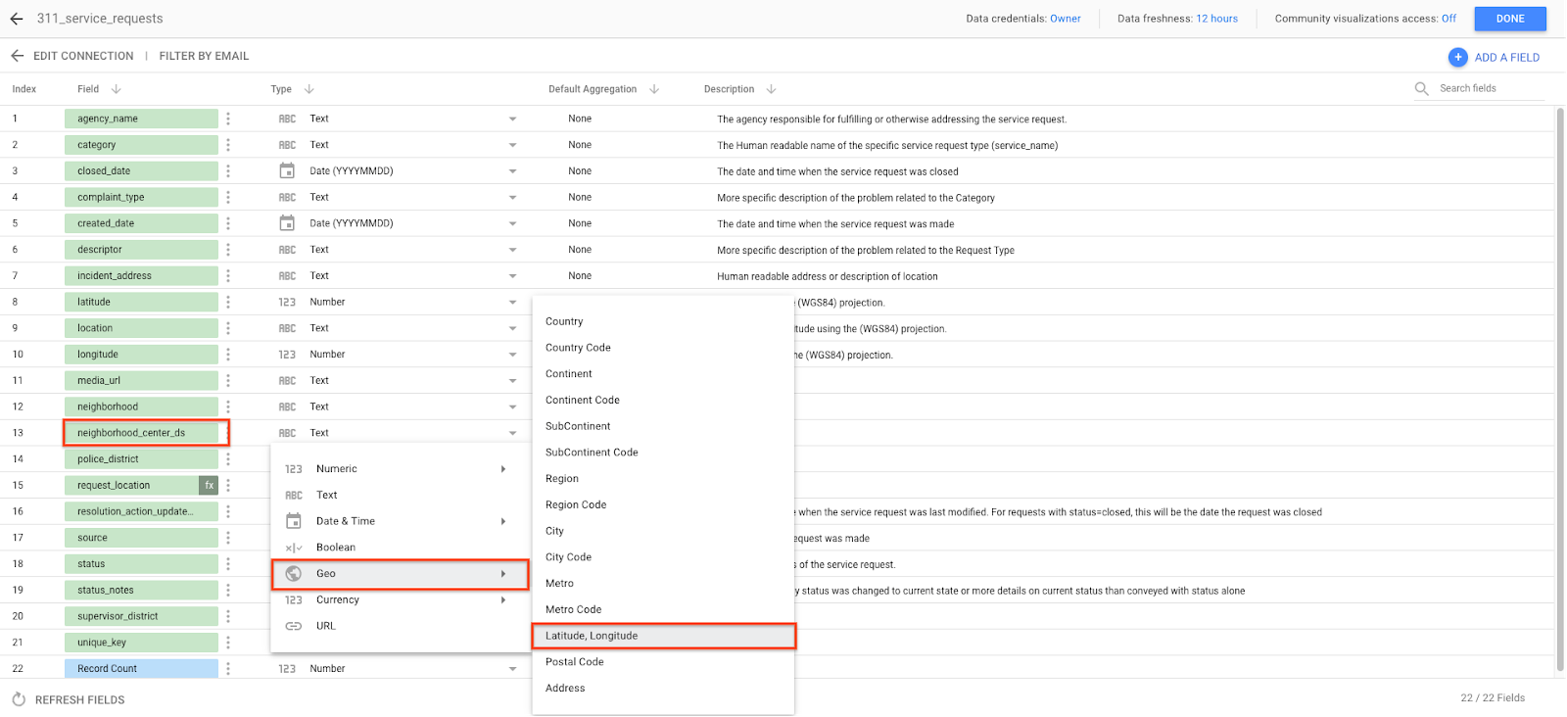Click the fx formula icon on request_location

pyautogui.click(x=209, y=485)
